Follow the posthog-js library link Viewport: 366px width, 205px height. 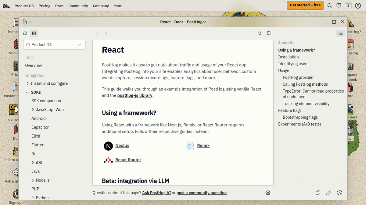(x=135, y=95)
